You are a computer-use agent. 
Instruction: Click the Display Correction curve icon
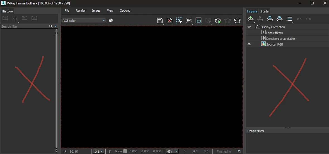(258, 27)
